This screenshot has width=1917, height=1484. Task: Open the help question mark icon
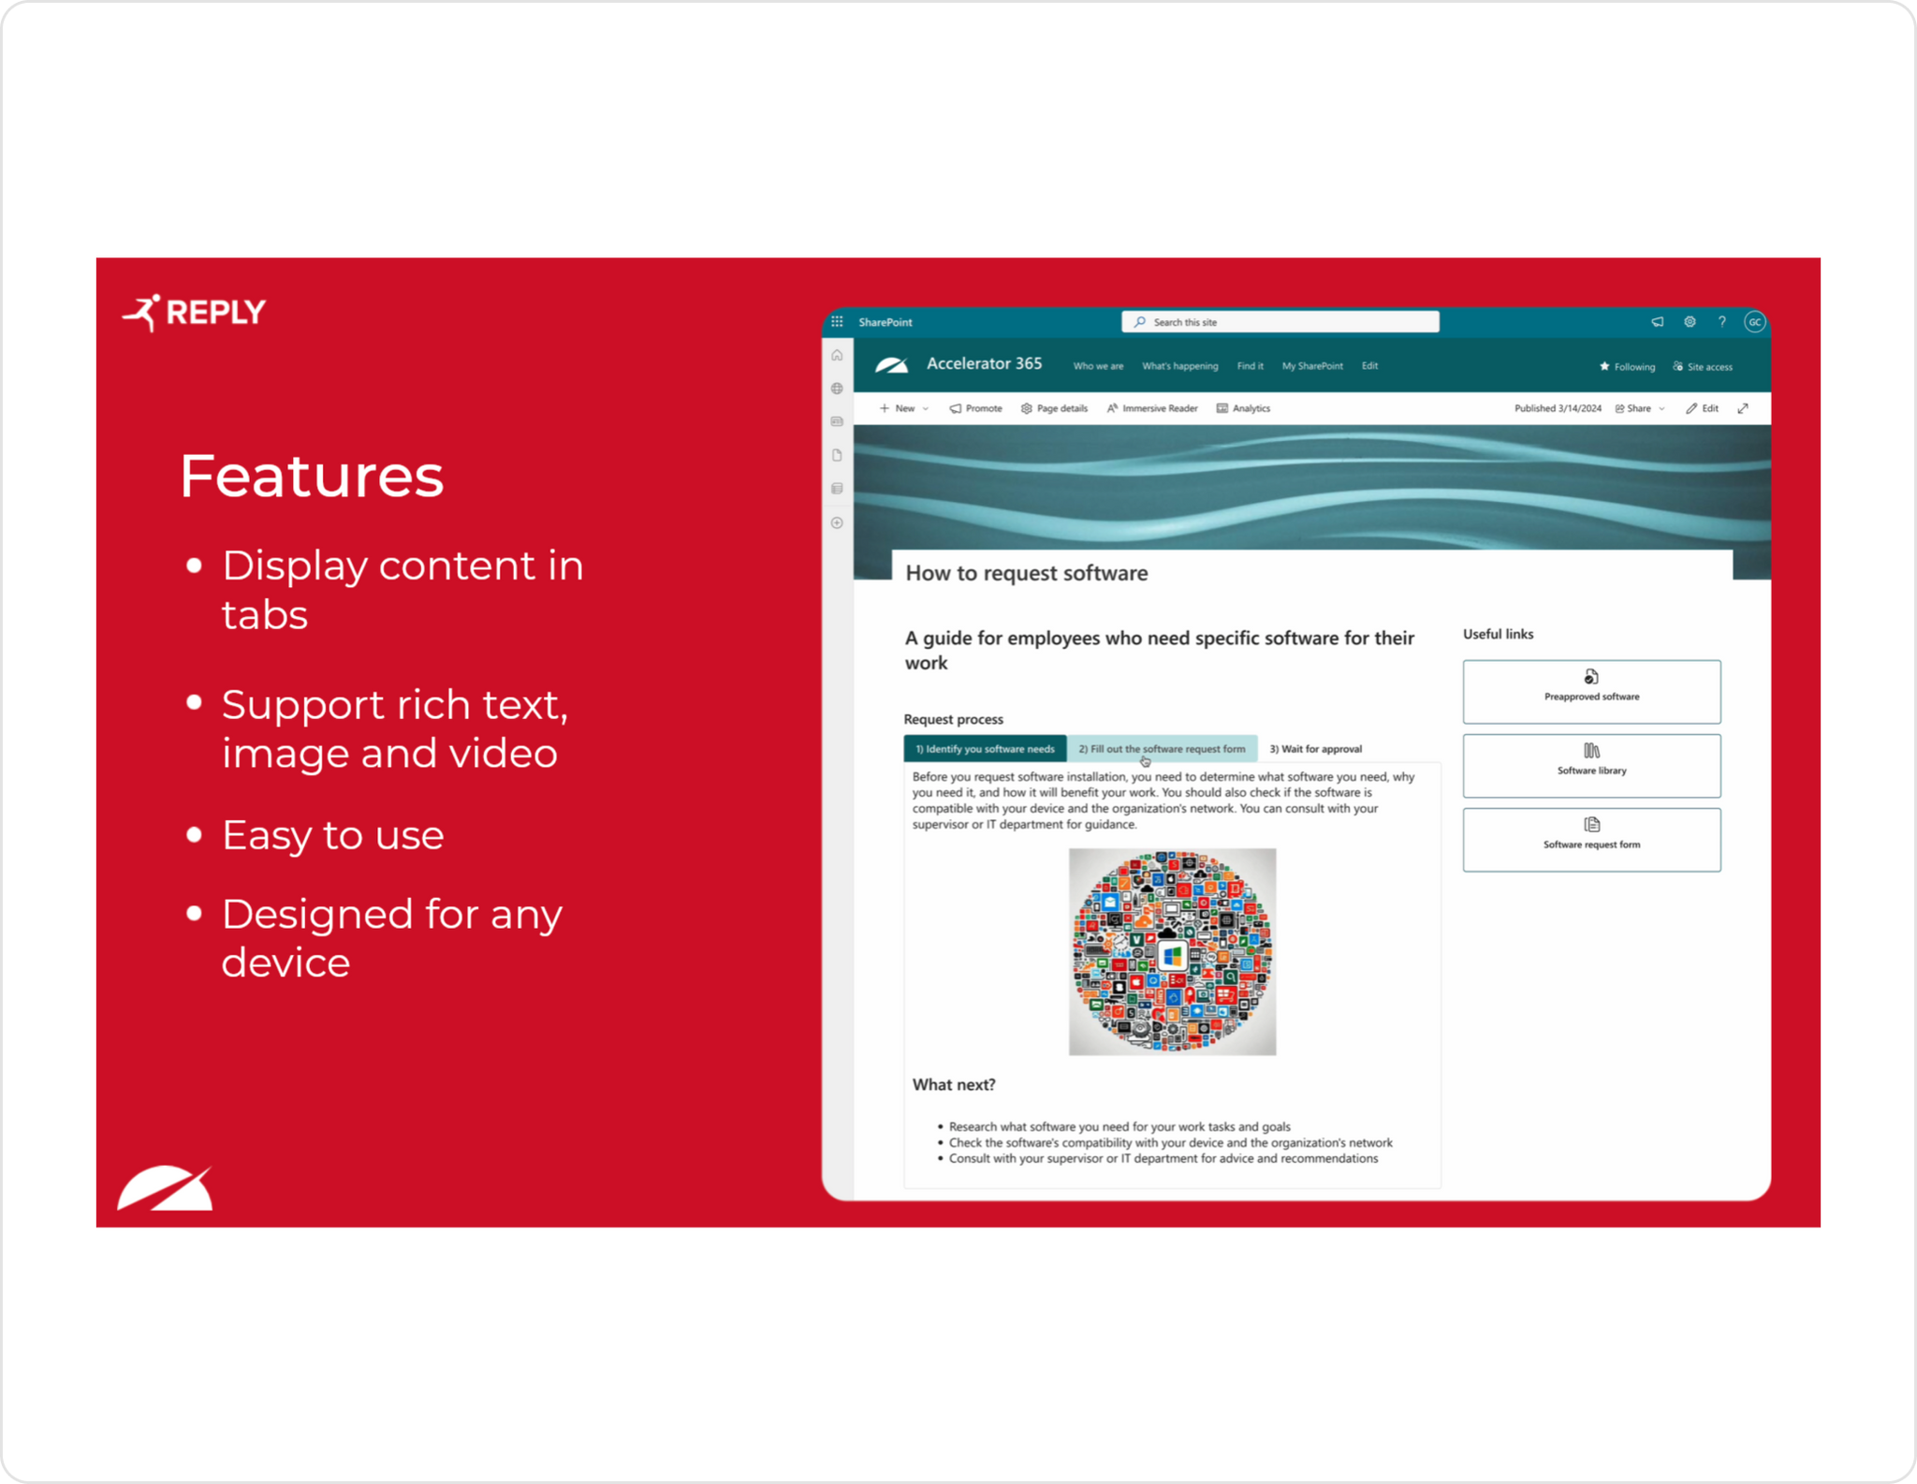1721,321
